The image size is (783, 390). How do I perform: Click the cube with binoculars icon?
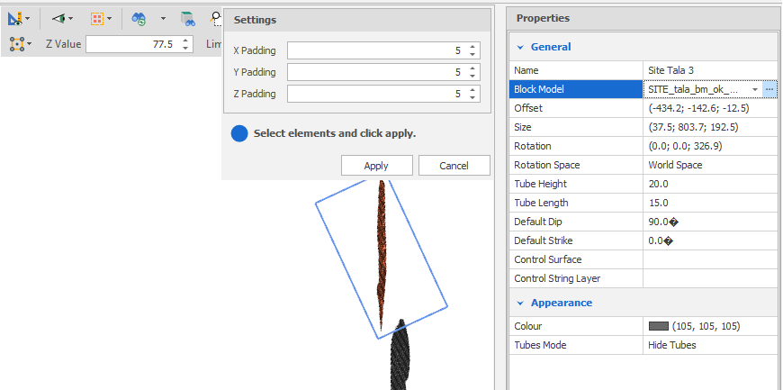pyautogui.click(x=187, y=18)
